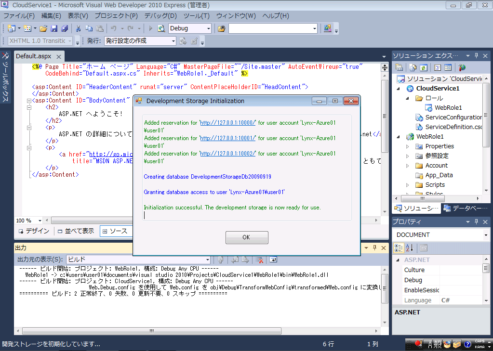Click the Undo arrow icon
Image resolution: width=493 pixels, height=351 pixels.
[114, 28]
